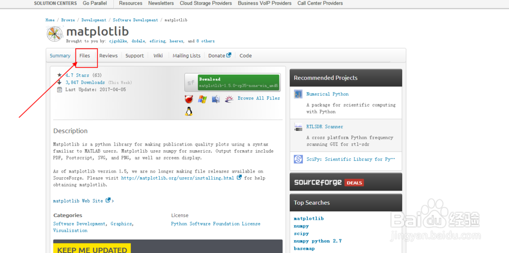Click Software Development category link
Image resolution: width=509 pixels, height=253 pixels.
(x=79, y=224)
